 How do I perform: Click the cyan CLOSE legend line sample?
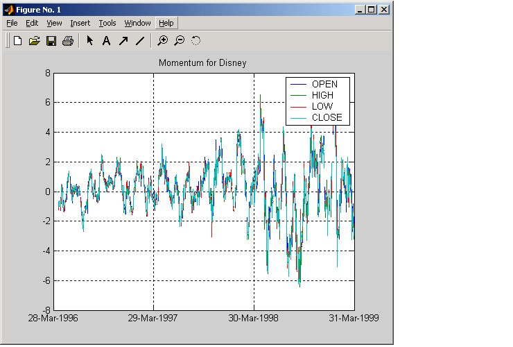(x=298, y=118)
